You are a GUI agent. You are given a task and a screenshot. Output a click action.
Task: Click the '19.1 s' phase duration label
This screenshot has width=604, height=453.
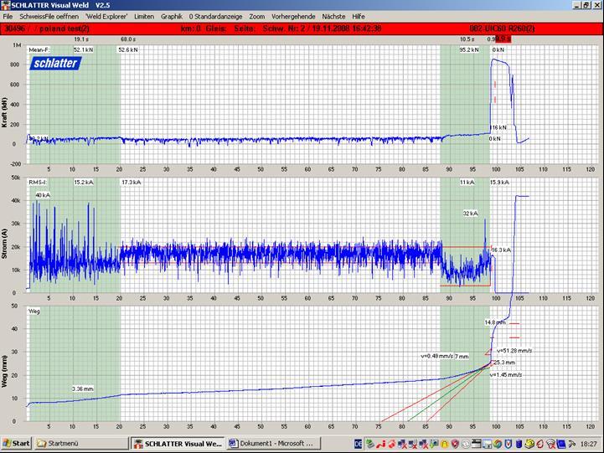[81, 39]
